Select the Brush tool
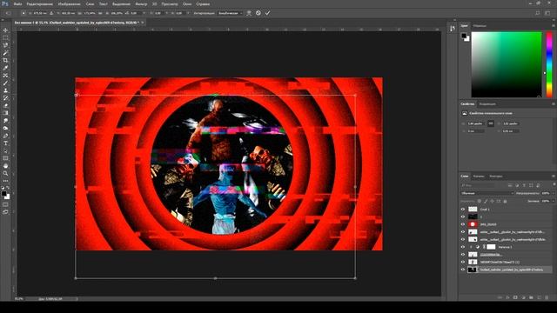This screenshot has width=557, height=313. point(5,83)
